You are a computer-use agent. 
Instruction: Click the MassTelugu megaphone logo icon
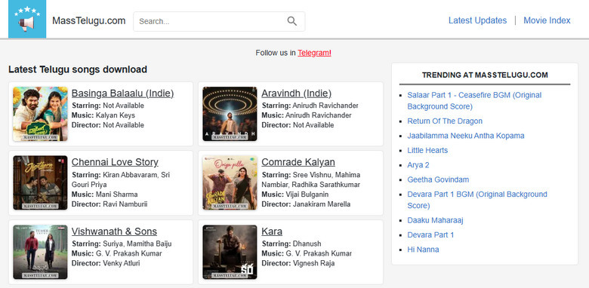coord(27,19)
